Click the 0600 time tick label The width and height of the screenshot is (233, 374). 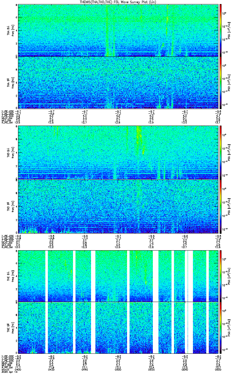tap(218, 370)
